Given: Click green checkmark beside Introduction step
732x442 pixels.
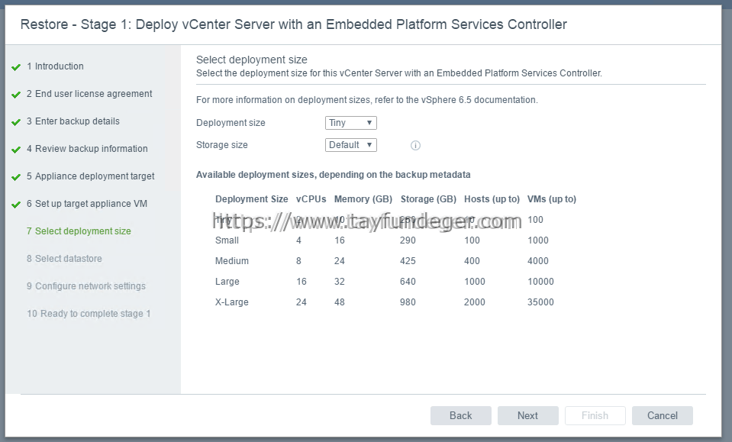Looking at the screenshot, I should [x=16, y=67].
